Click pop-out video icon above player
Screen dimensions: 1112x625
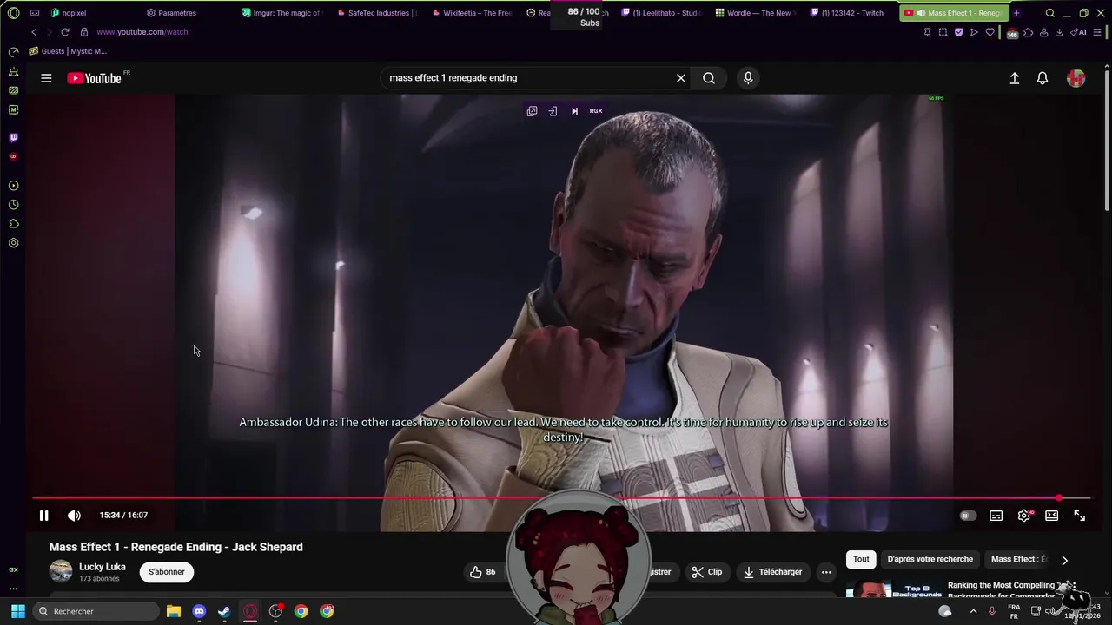(532, 111)
